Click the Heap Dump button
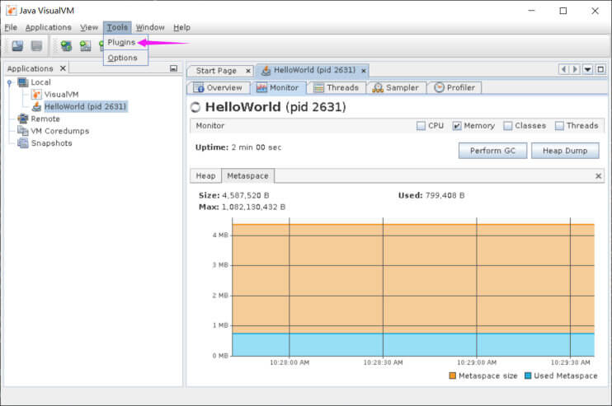Viewport: 612px width, 406px height. 565,151
